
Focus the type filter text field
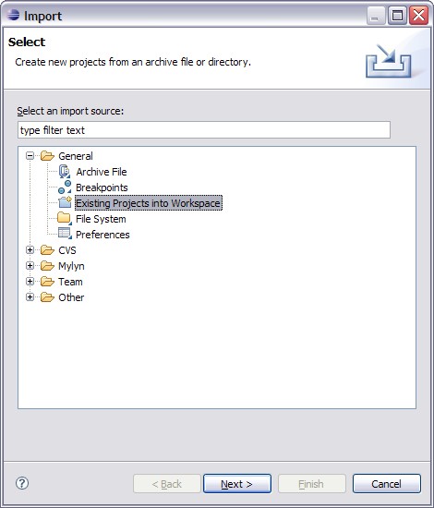point(204,130)
